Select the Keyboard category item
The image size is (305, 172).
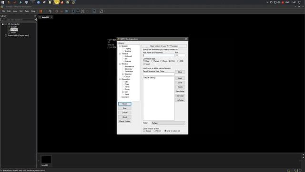128,56
